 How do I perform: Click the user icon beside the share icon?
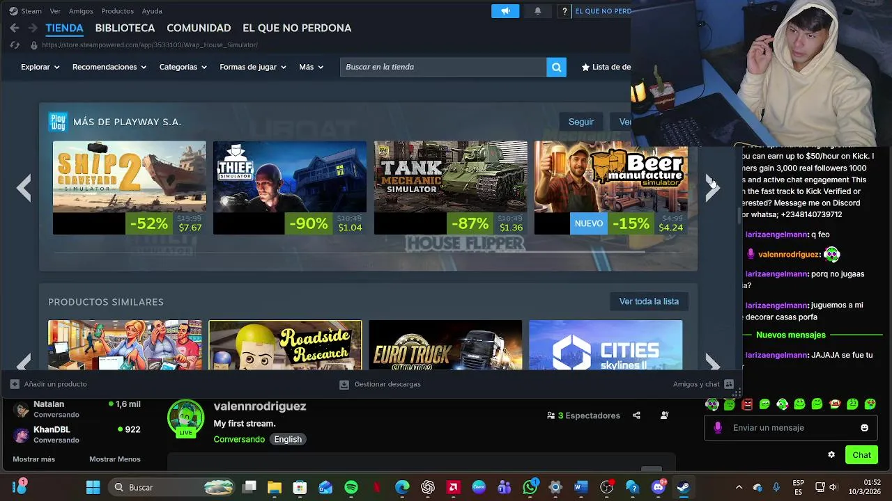664,415
